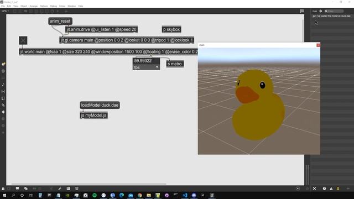Open the Debug menu
Viewport: 354px width, 199px height.
pyautogui.click(x=54, y=6)
